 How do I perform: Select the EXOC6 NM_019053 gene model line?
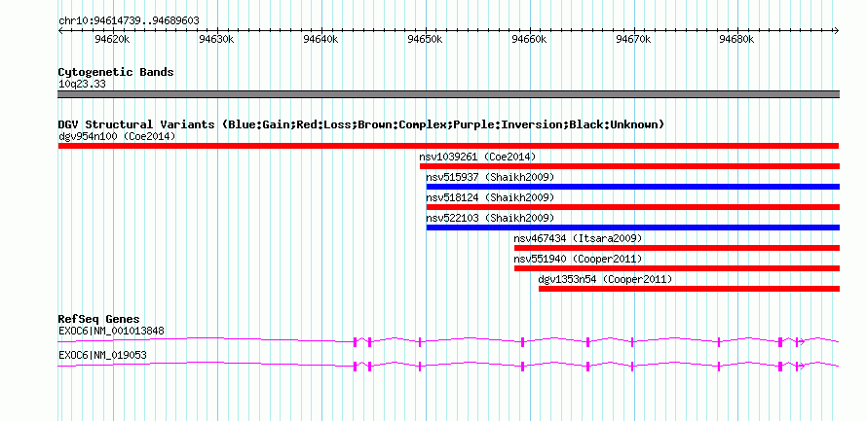pyautogui.click(x=448, y=366)
